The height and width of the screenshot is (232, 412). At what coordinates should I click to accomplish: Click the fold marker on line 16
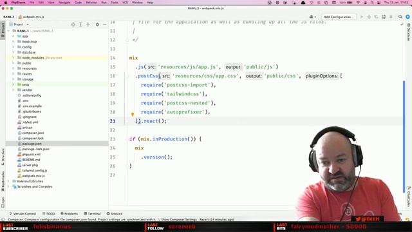127,76
